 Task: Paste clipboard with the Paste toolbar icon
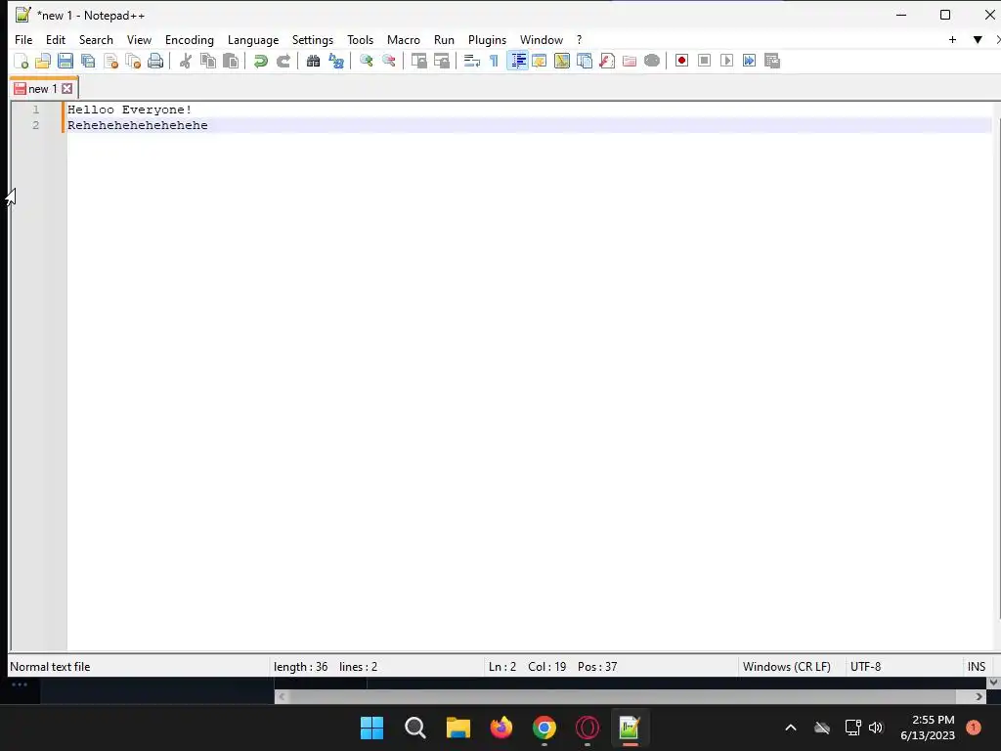coord(231,61)
